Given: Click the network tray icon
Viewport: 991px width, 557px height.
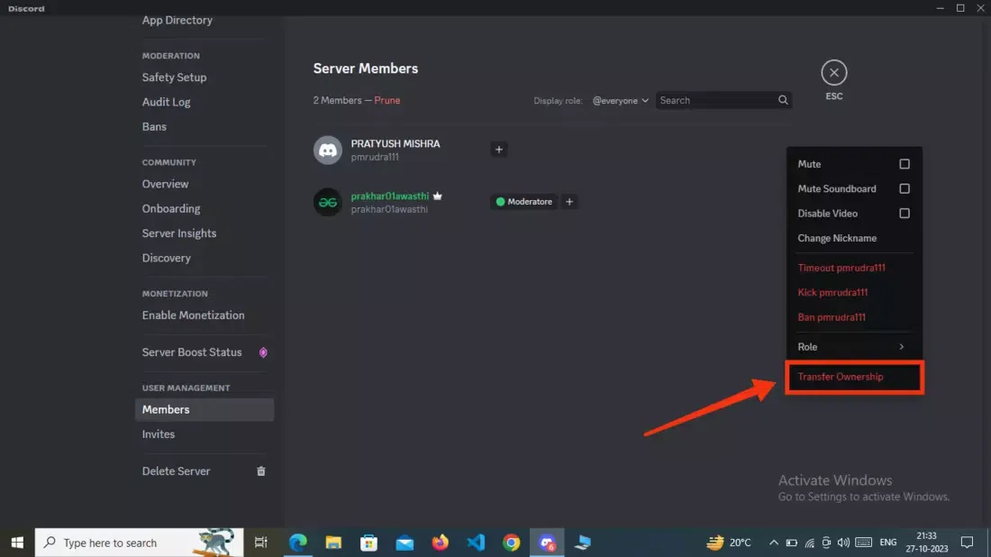Looking at the screenshot, I should (809, 543).
